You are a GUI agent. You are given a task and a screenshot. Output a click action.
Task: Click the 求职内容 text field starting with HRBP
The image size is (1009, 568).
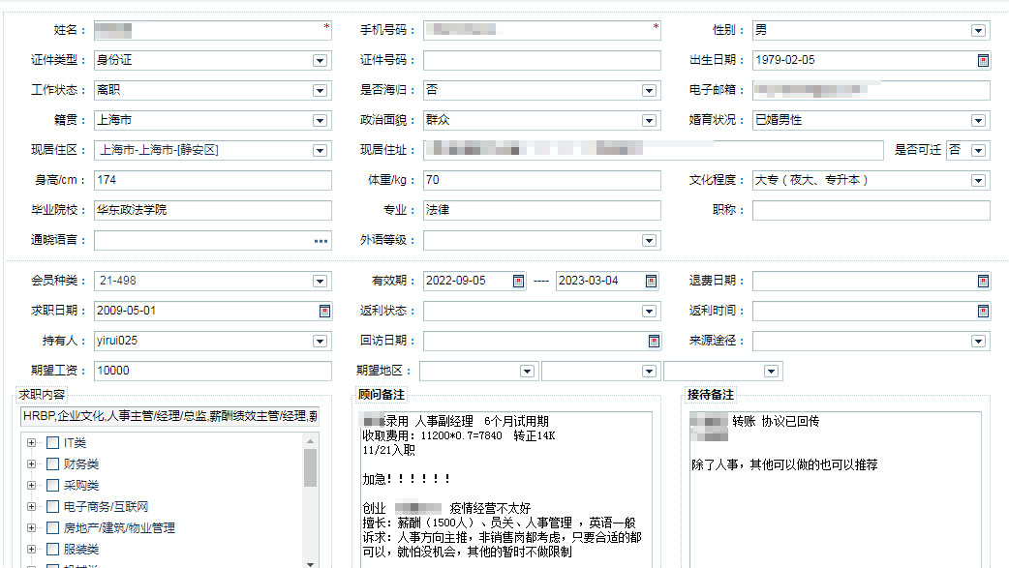[x=169, y=417]
